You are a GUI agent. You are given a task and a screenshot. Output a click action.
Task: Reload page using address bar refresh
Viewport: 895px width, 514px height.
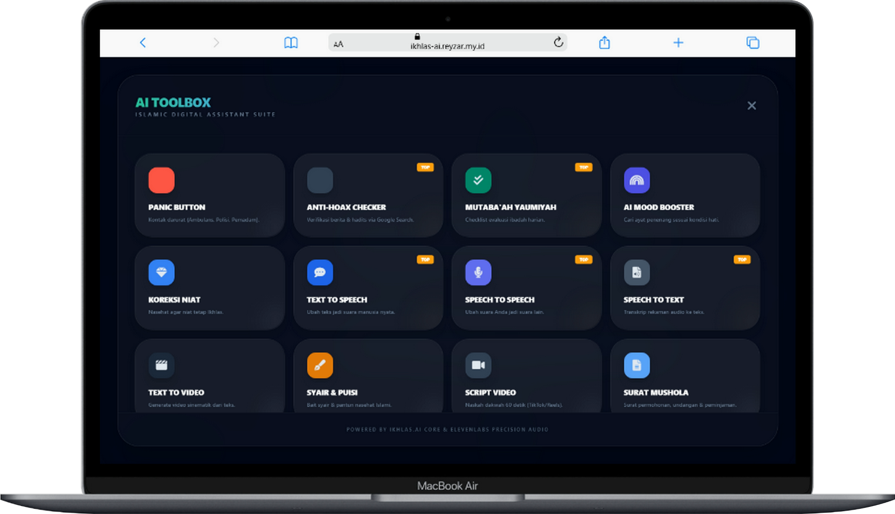558,42
